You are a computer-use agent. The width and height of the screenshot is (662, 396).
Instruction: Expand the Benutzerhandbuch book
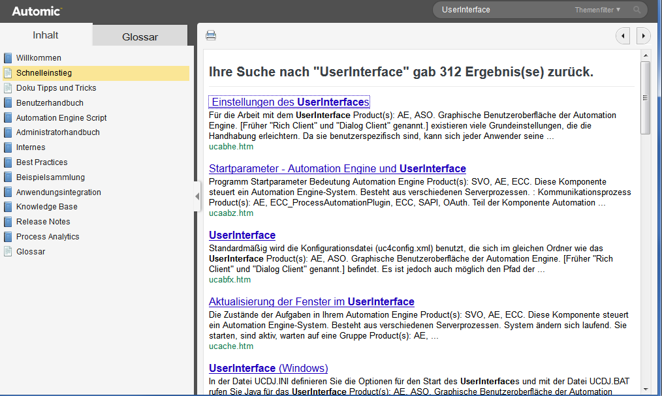50,103
